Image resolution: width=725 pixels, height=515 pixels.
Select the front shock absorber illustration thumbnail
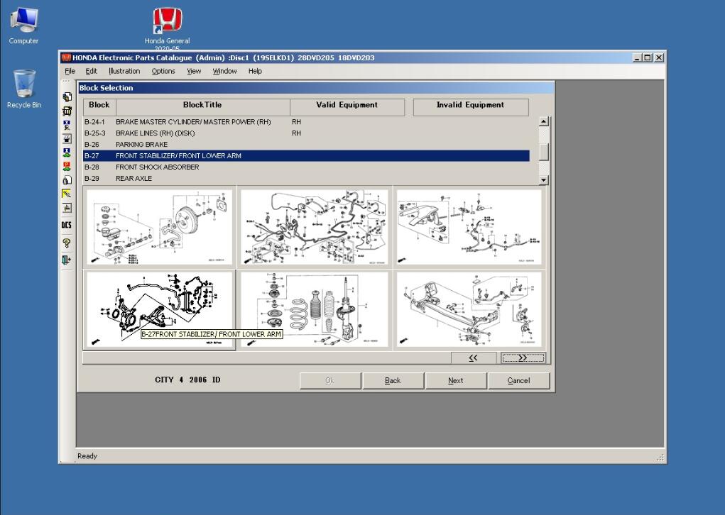point(315,309)
